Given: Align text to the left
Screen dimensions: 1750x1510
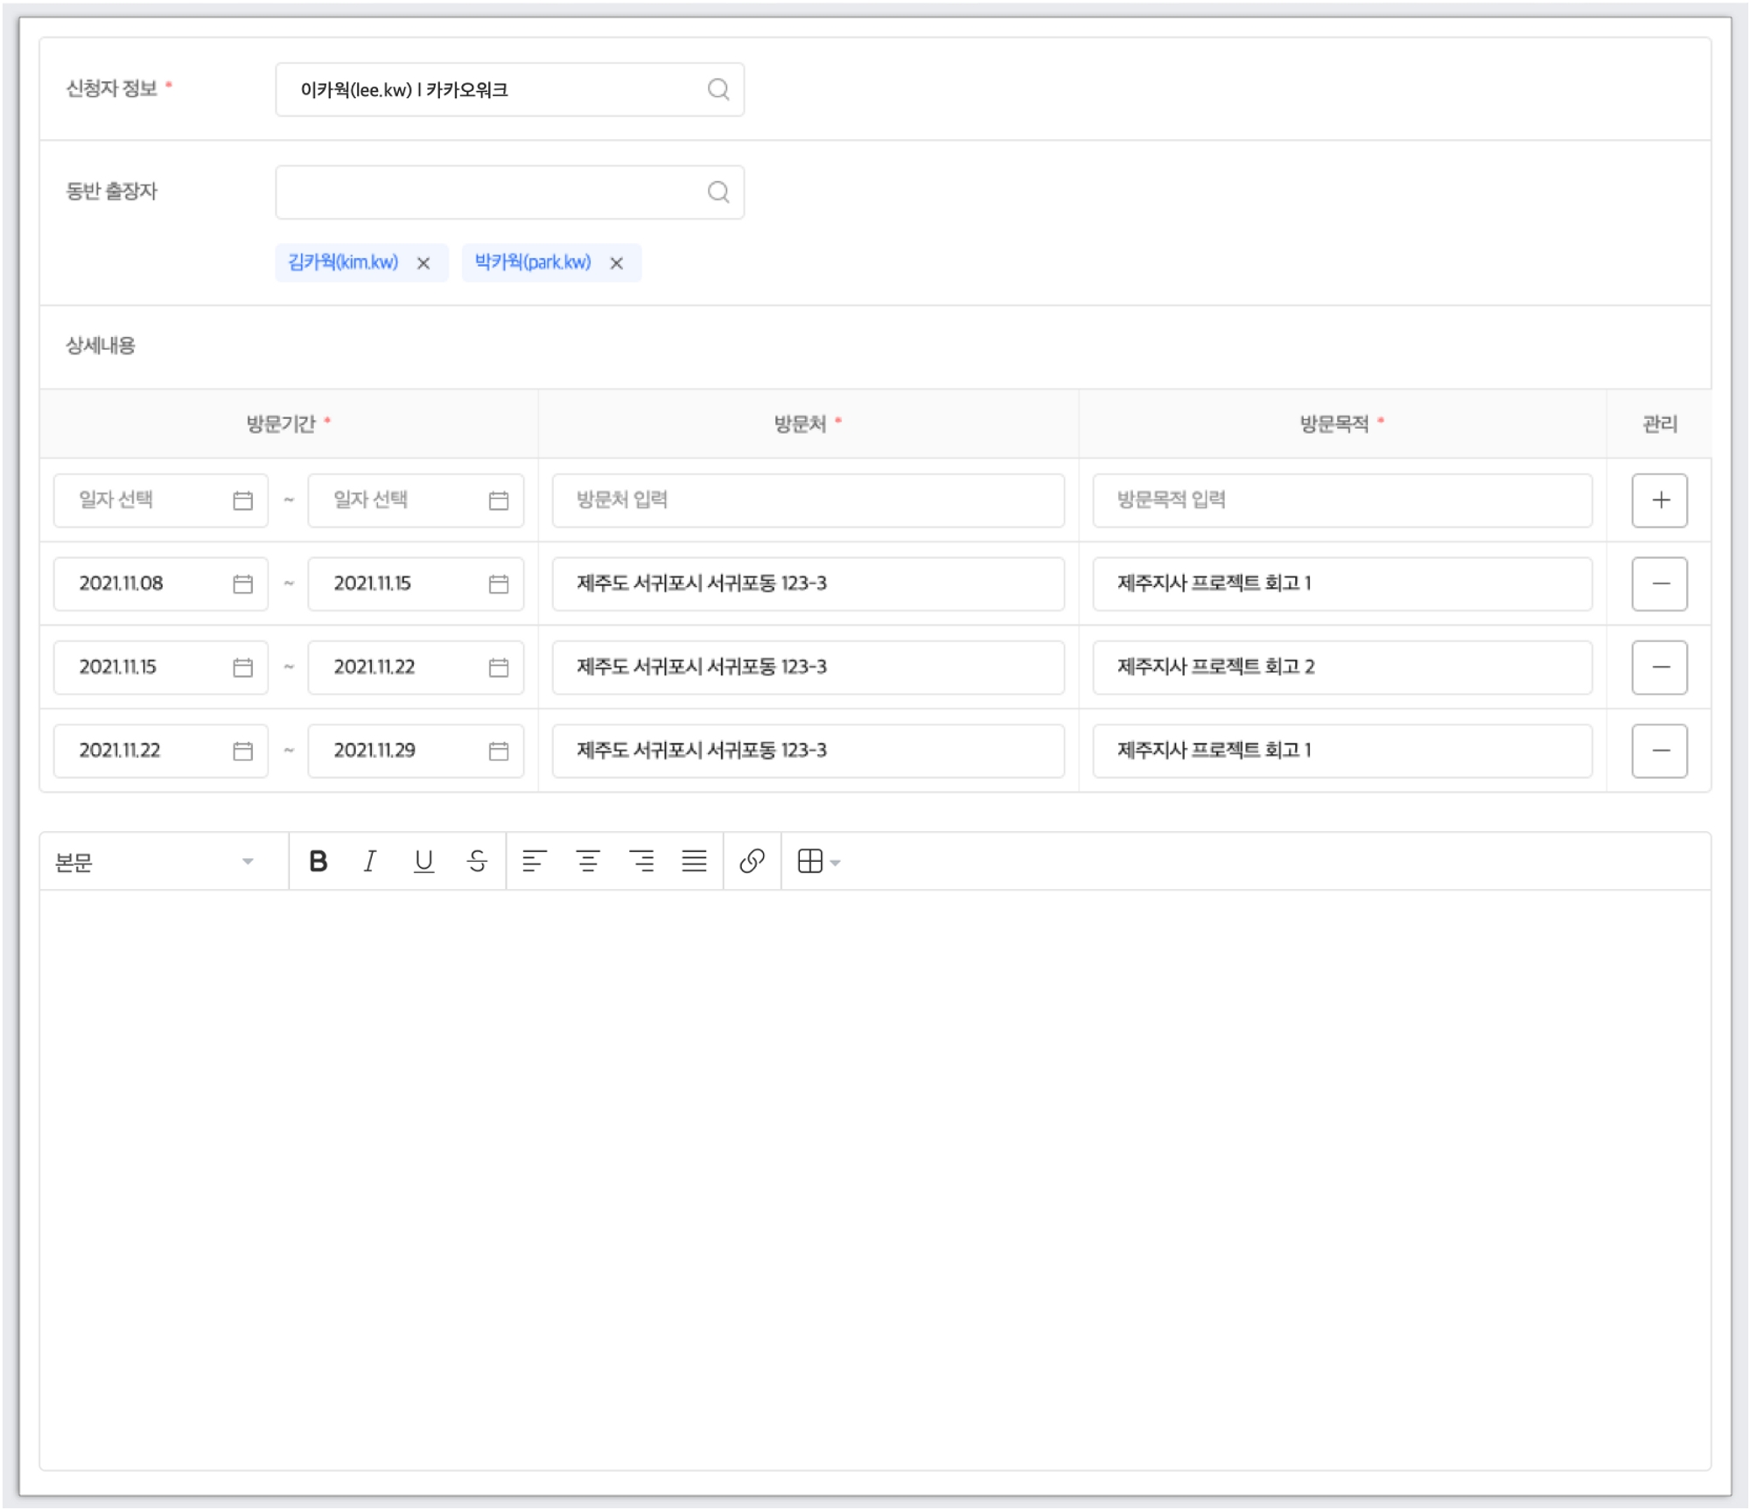Looking at the screenshot, I should click(534, 862).
